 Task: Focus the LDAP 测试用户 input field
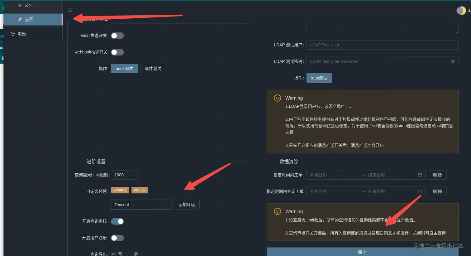(383, 45)
